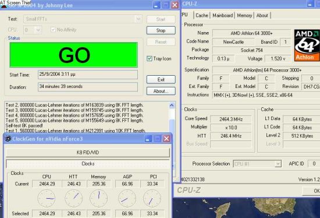Switch to the Cache tab in CPU-Z
The image size is (320, 218).
[202, 15]
